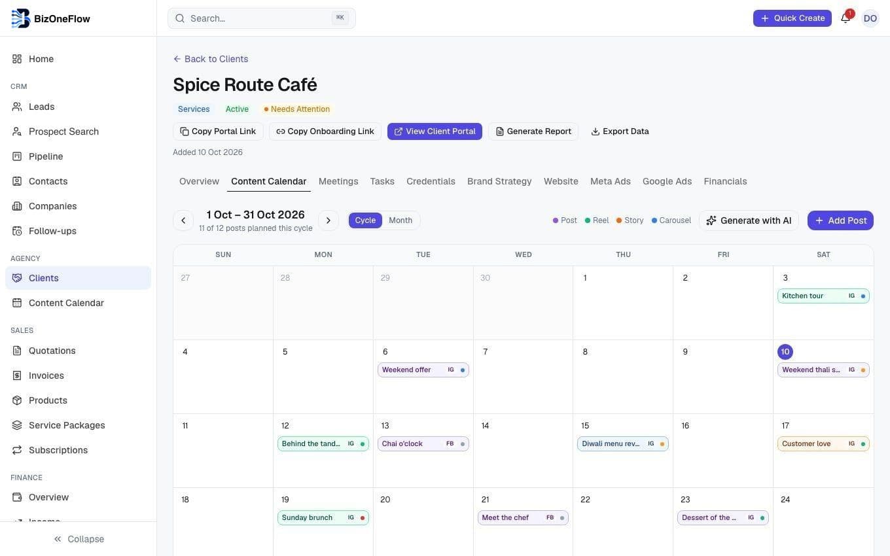Open View Client Portal
This screenshot has width=890, height=556.
click(435, 131)
